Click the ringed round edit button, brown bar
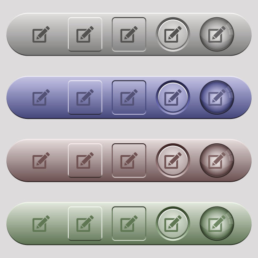 tap(173, 161)
